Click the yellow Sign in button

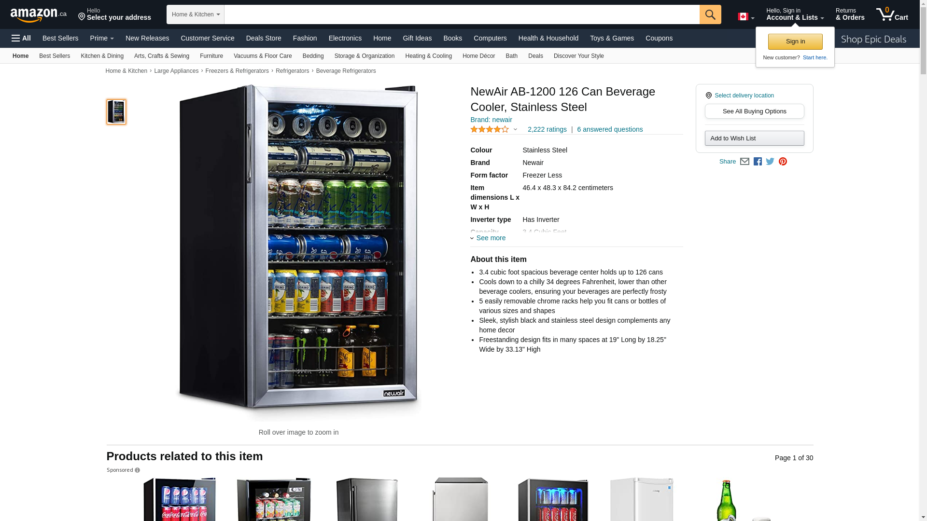coord(795,41)
